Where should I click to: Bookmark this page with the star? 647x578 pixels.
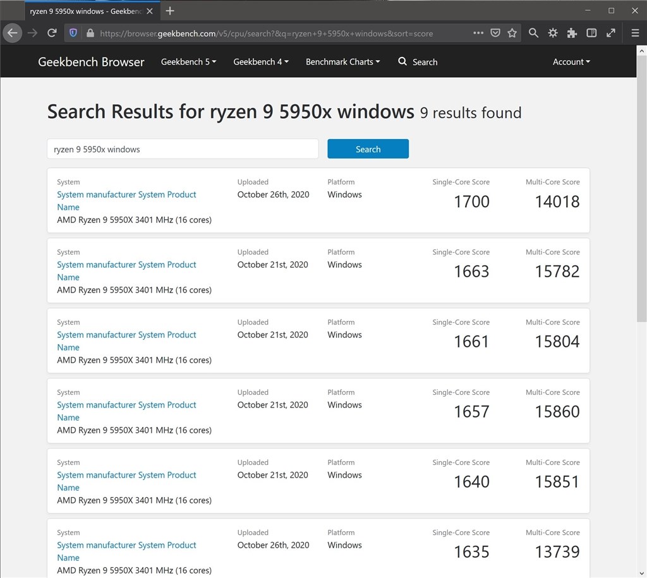click(x=512, y=33)
